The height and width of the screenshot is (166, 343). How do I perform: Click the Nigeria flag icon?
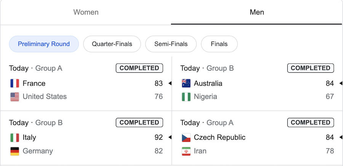[x=186, y=97]
